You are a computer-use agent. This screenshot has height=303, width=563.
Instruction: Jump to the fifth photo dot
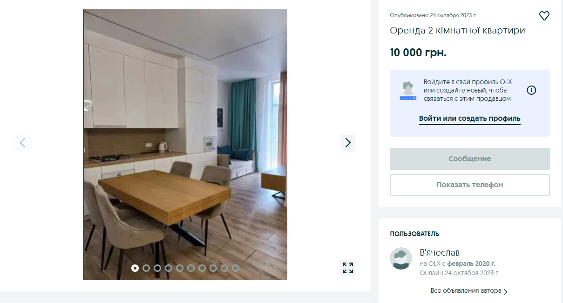pyautogui.click(x=180, y=268)
